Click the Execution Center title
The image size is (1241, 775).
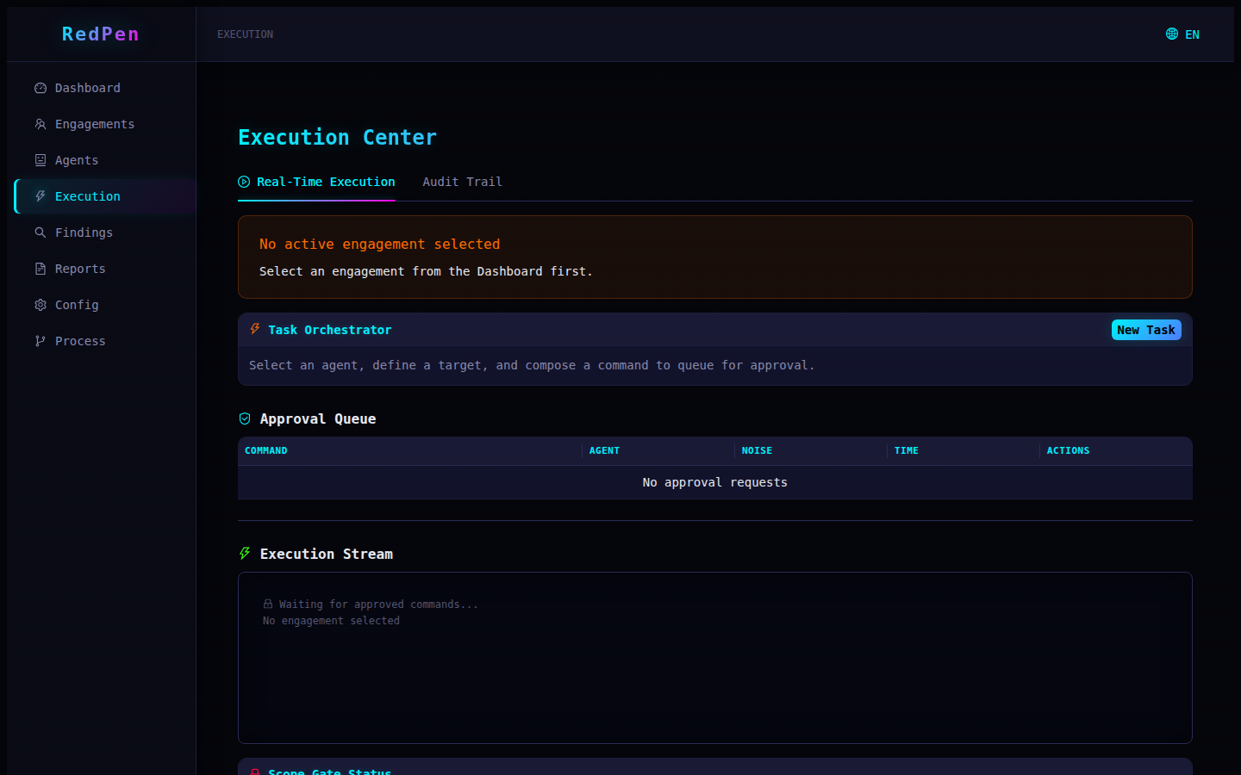coord(337,137)
